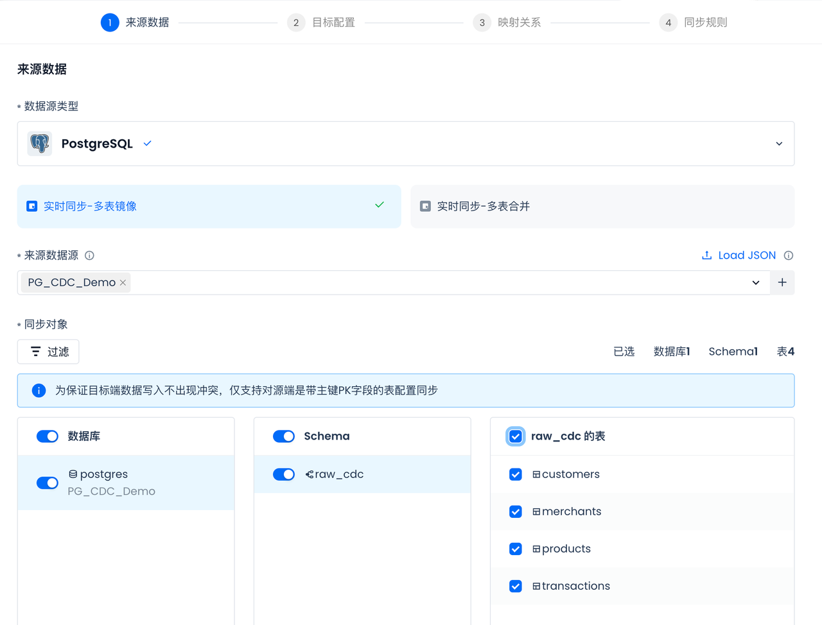Click the 实时同步-多表合并 mode icon
The image size is (822, 625).
tap(425, 207)
